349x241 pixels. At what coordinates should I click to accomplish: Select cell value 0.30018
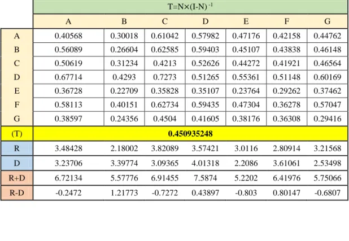tap(124, 36)
